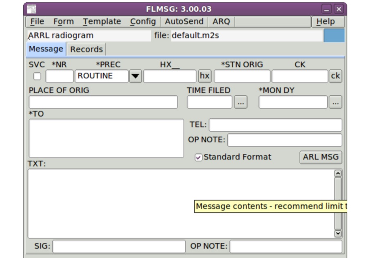This screenshot has width=385, height=258.
Task: Open the Form menu
Action: point(63,21)
